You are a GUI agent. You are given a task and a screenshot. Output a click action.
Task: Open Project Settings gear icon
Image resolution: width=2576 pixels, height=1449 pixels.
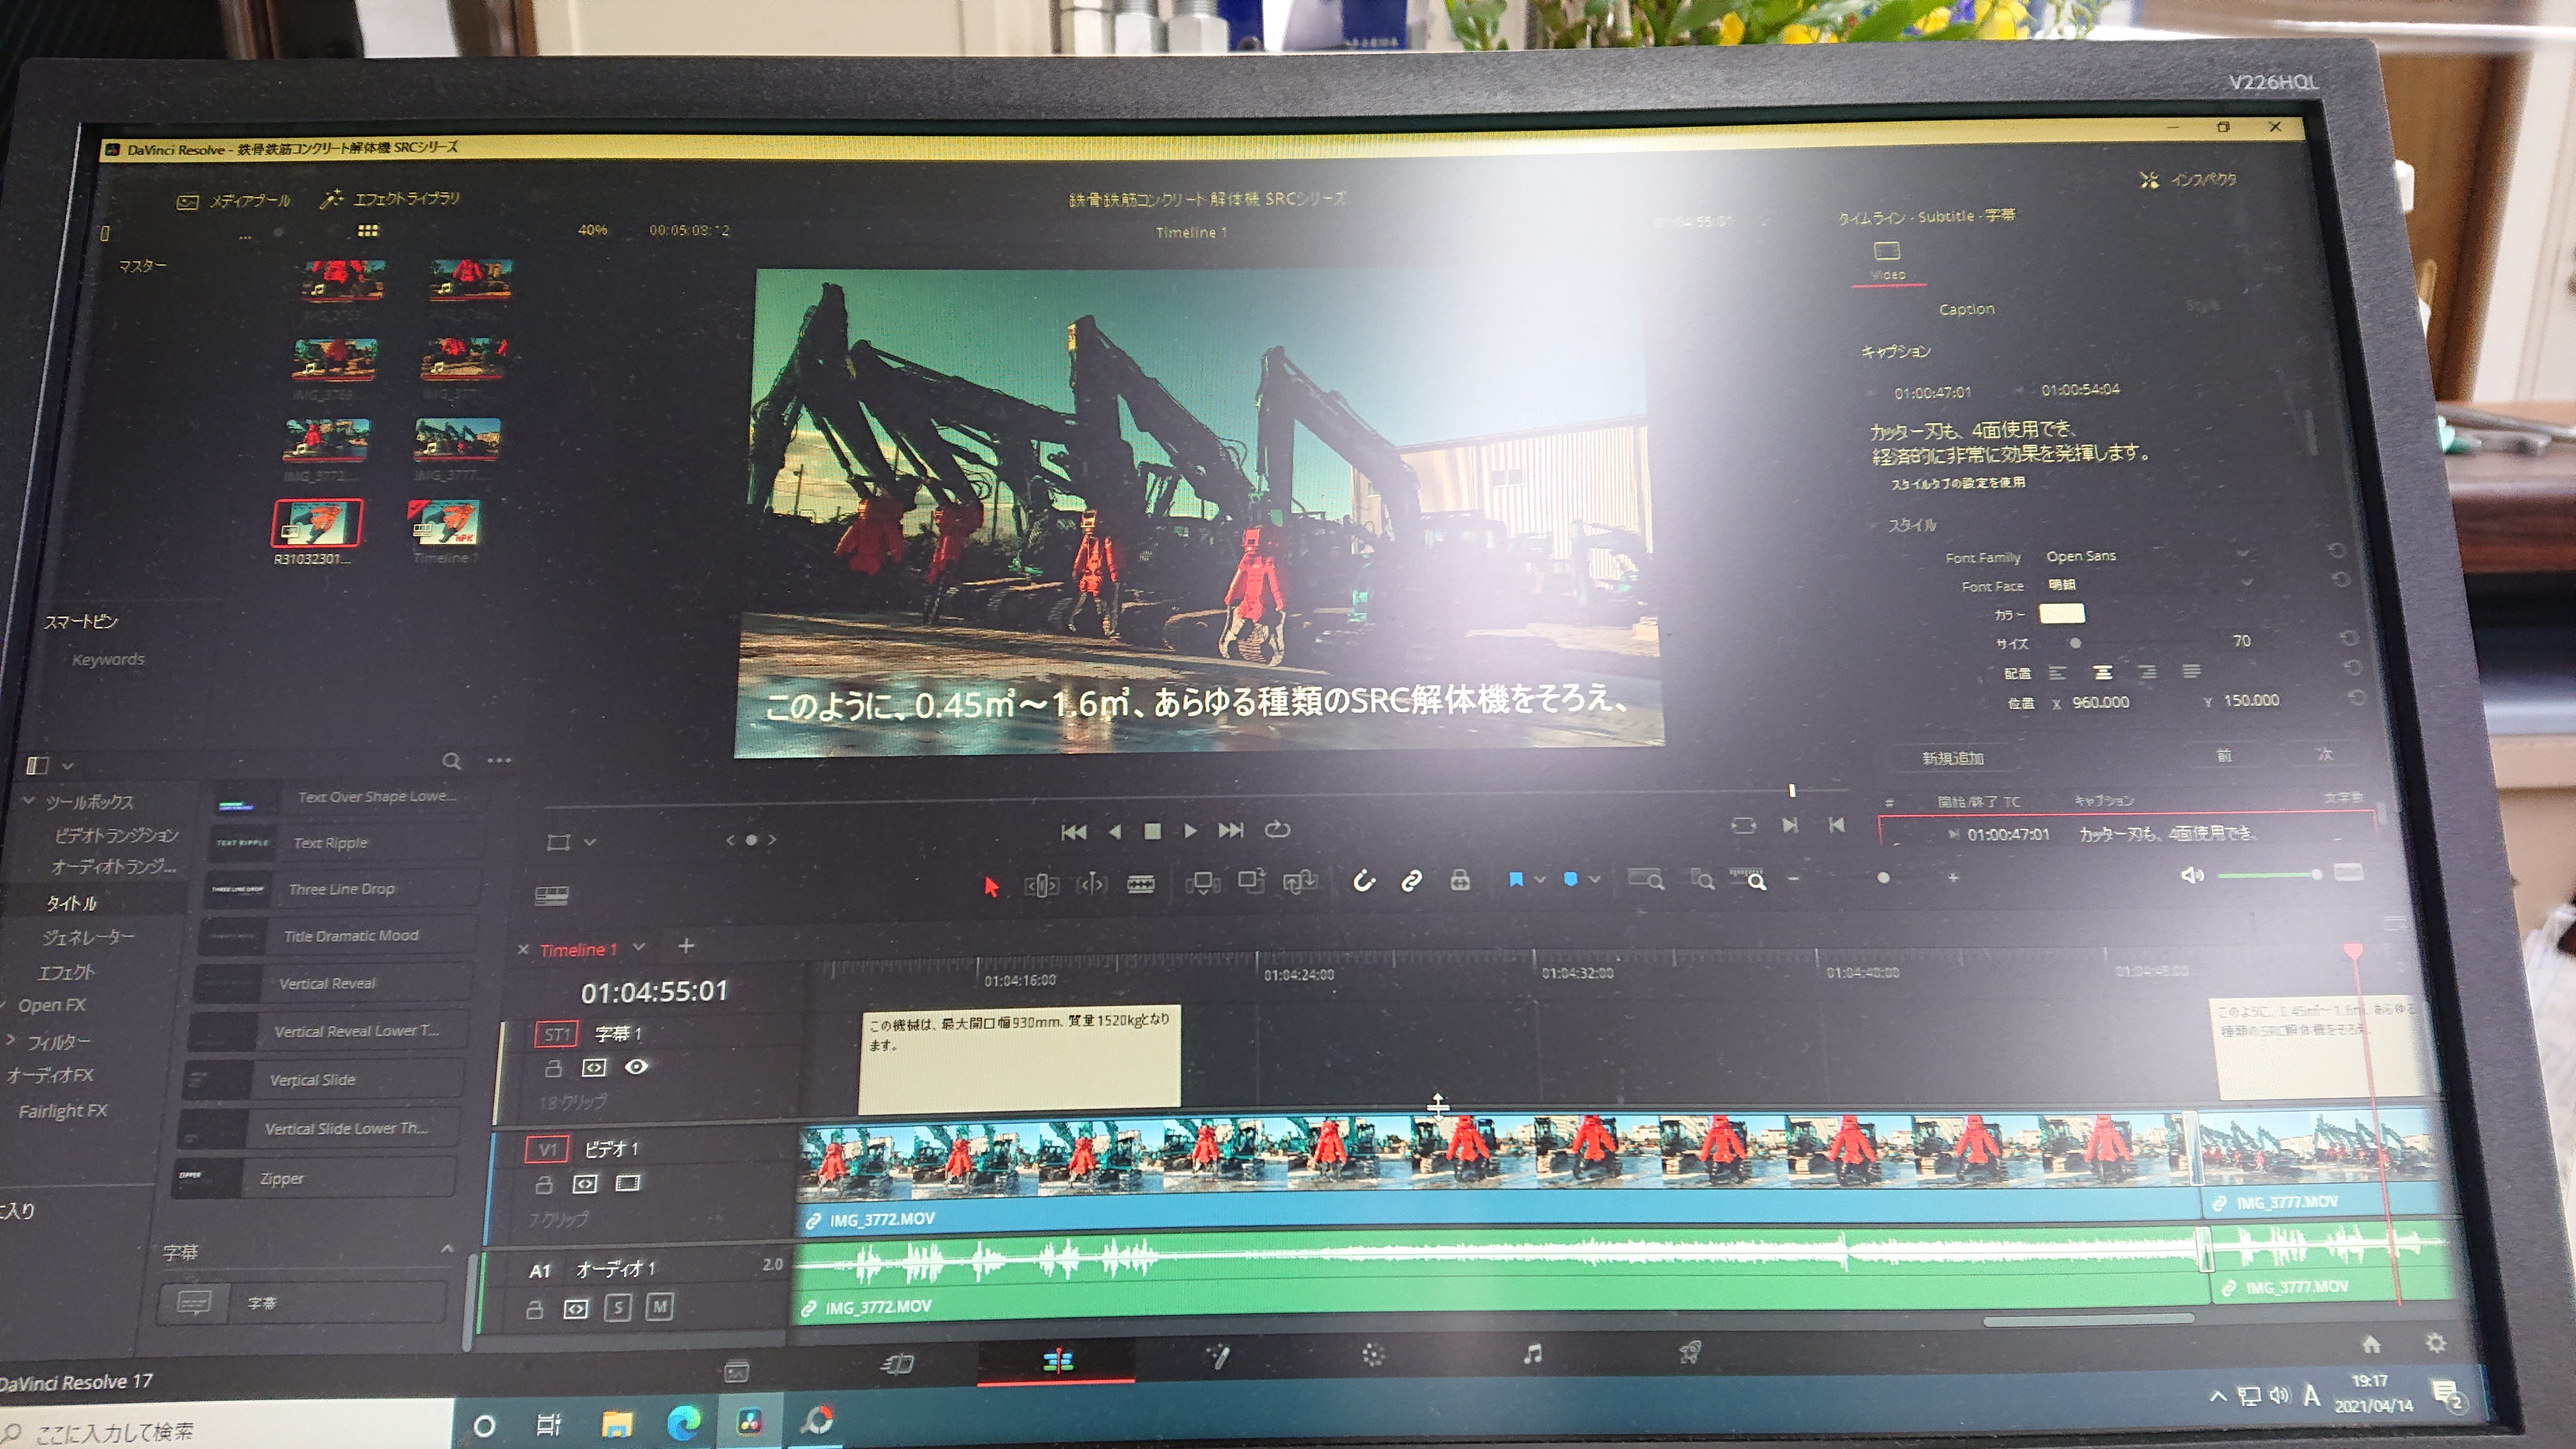[2435, 1343]
